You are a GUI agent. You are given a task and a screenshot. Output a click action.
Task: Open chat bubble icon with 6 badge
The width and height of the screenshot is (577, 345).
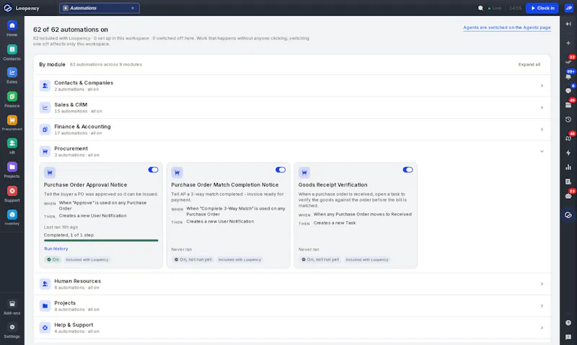[x=568, y=90]
